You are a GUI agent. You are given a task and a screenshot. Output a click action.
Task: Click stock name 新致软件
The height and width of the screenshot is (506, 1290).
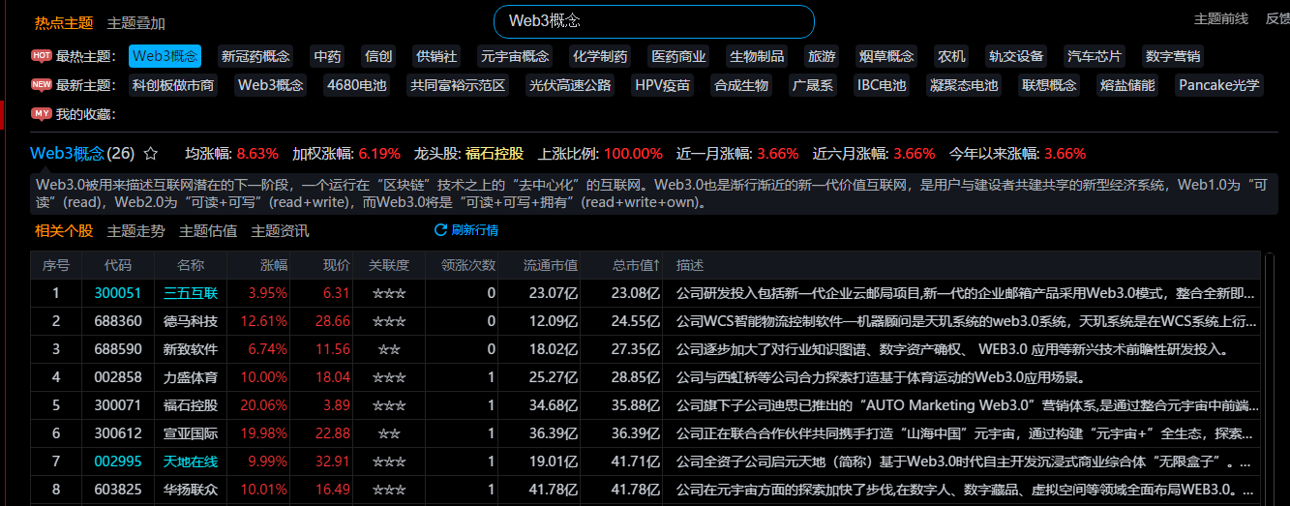coord(191,349)
